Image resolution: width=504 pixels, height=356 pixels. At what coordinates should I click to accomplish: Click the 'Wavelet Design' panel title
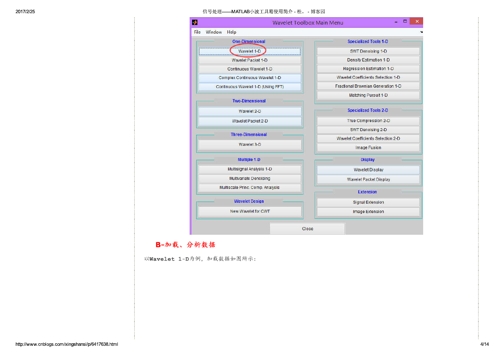249,201
